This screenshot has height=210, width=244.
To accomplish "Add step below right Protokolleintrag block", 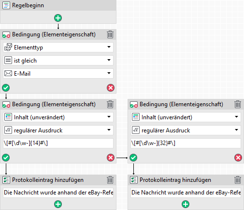I will [x=186, y=204].
